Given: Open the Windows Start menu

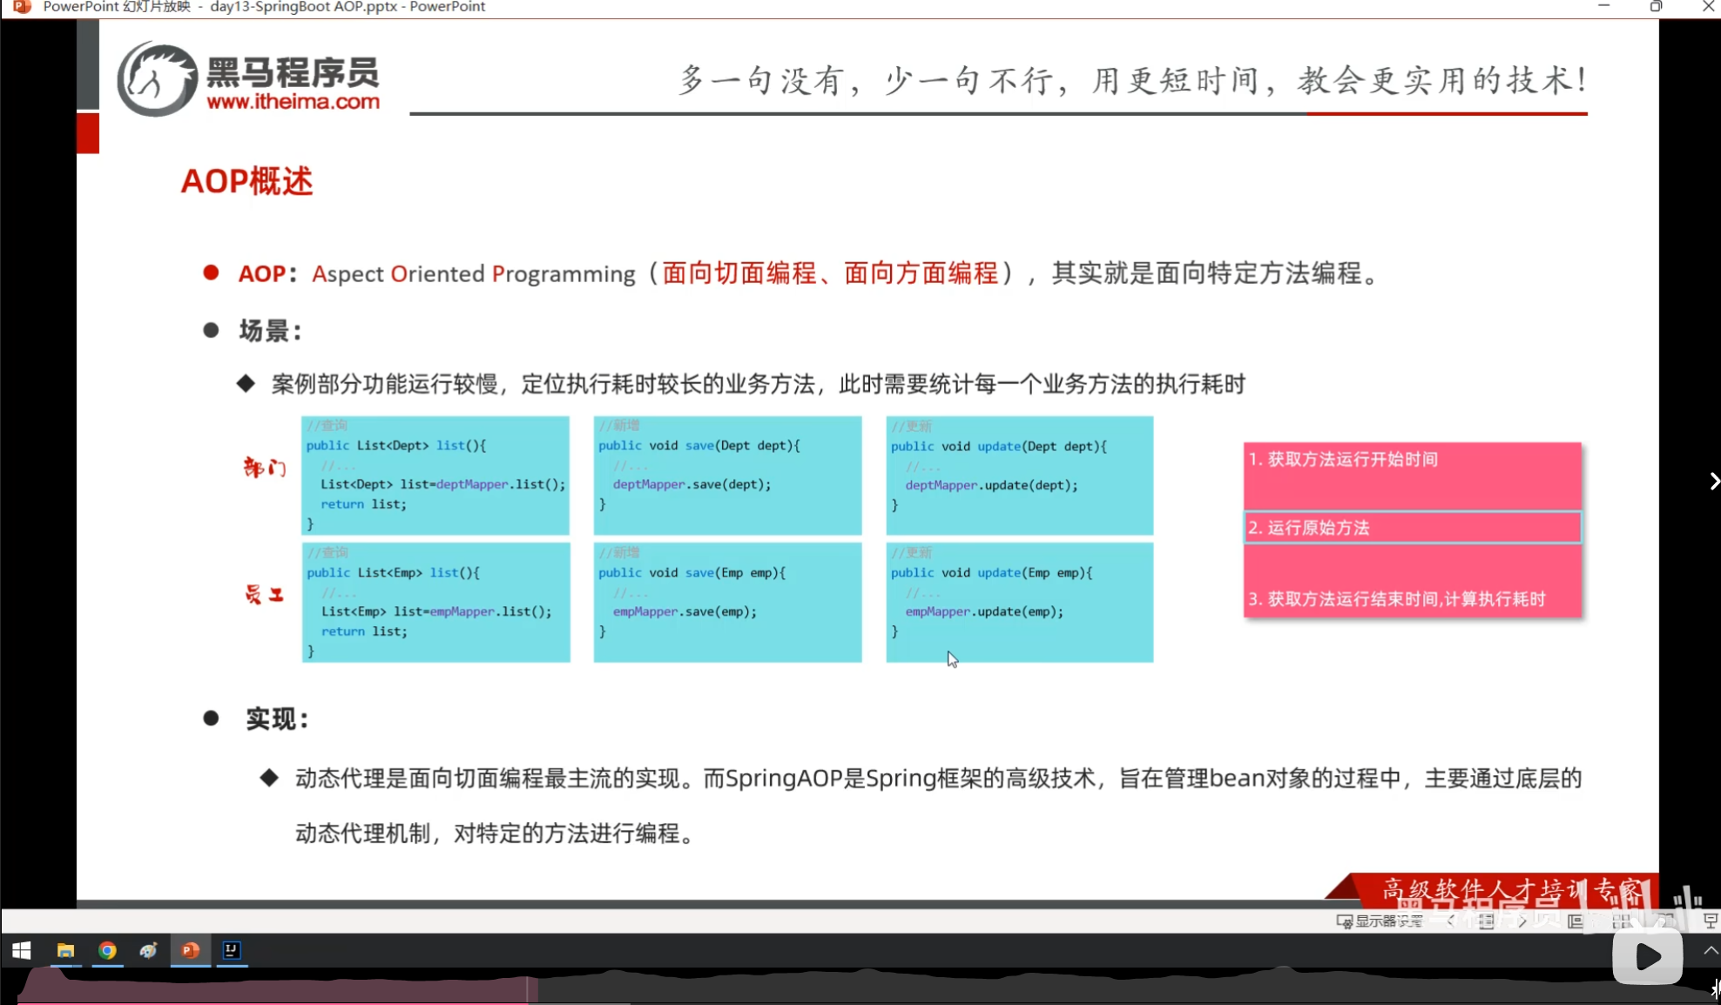Looking at the screenshot, I should pyautogui.click(x=22, y=950).
